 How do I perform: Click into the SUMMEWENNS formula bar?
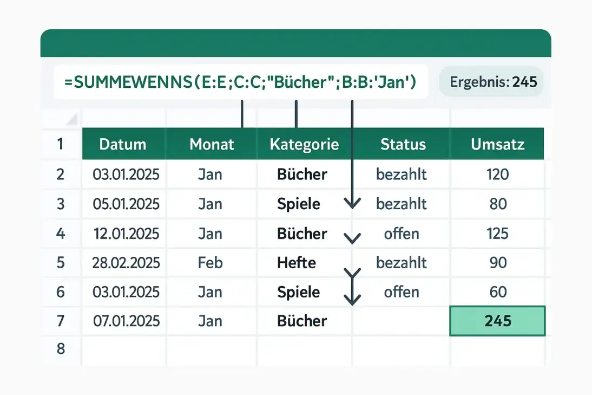click(240, 82)
